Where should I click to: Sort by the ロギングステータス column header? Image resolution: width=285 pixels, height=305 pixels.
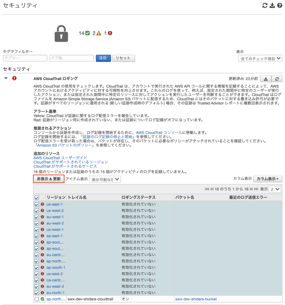tap(139, 197)
